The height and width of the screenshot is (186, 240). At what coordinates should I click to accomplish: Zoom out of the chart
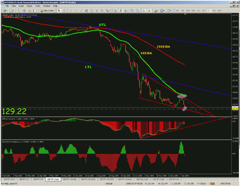(137, 11)
